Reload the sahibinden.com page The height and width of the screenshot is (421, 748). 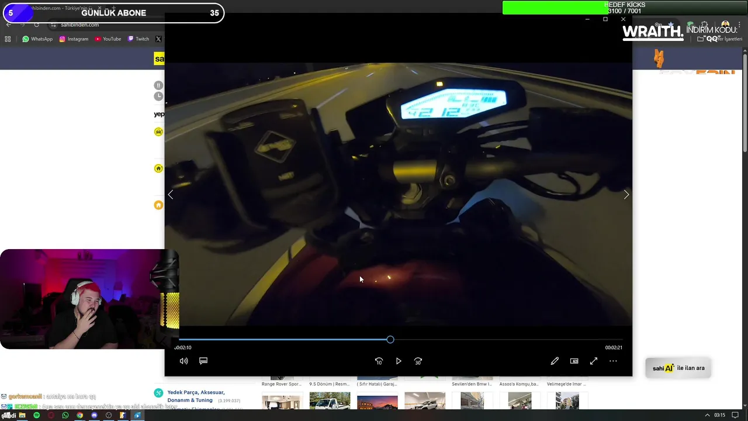click(36, 25)
